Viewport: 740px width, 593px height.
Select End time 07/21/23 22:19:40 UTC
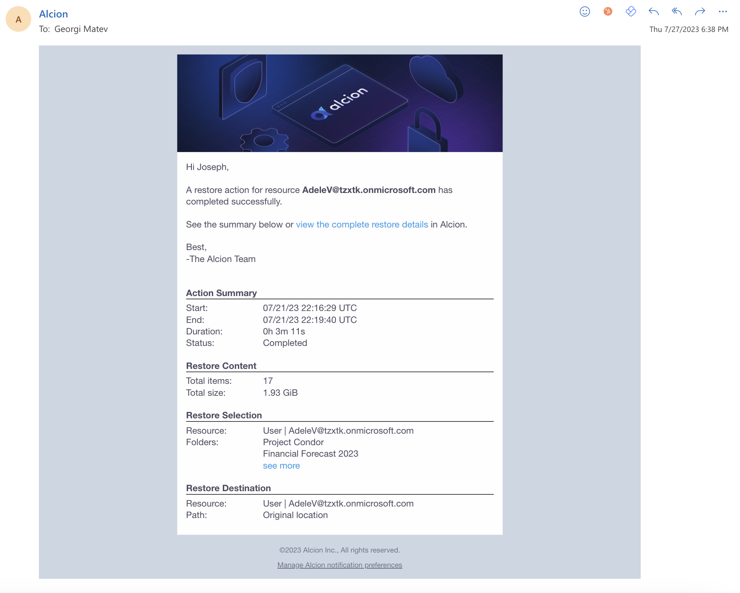point(310,320)
